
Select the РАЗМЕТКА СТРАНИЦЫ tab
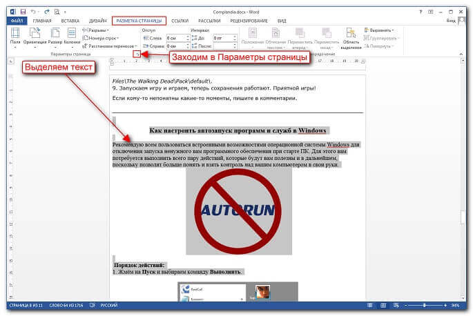tap(139, 21)
